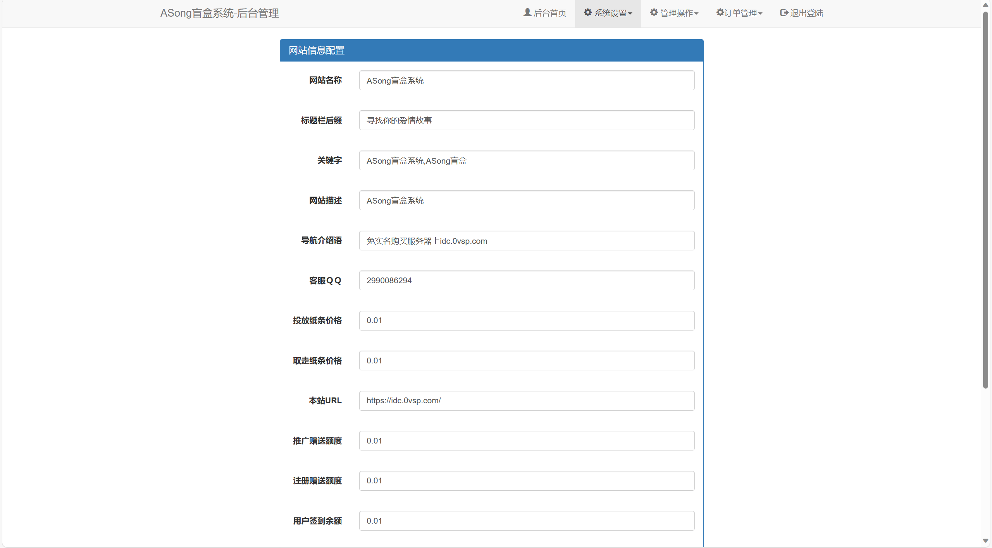Focus the 本站URL input field
Image resolution: width=992 pixels, height=548 pixels.
point(527,401)
